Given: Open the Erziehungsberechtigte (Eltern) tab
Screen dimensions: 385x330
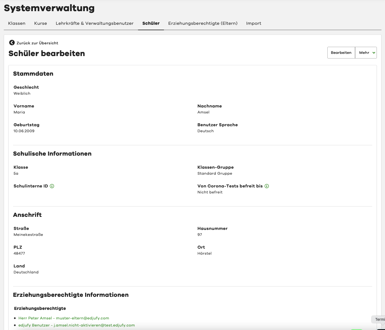Looking at the screenshot, I should pyautogui.click(x=203, y=23).
